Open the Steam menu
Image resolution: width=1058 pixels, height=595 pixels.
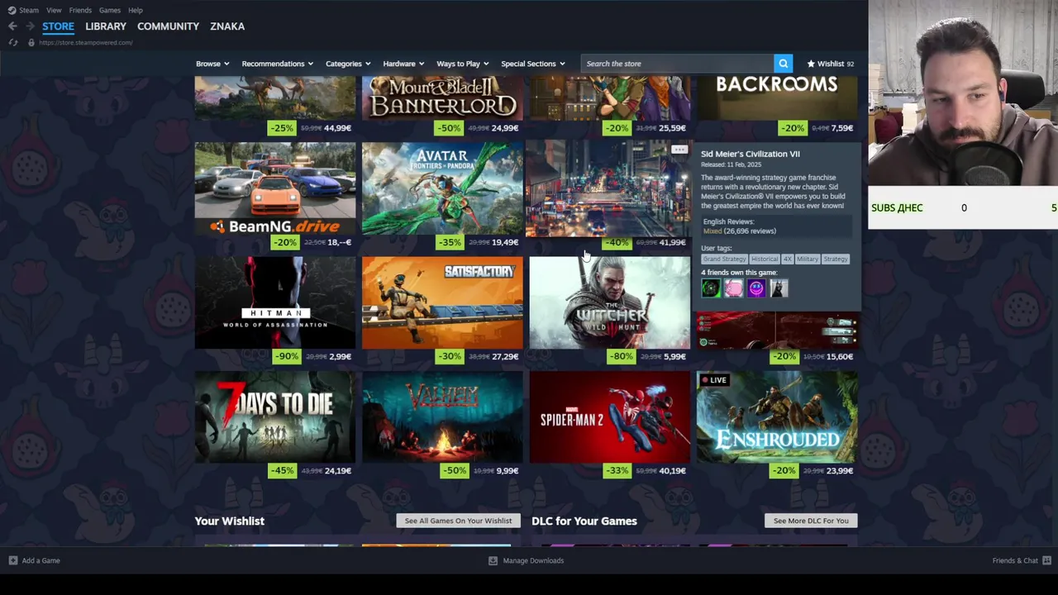coord(29,10)
